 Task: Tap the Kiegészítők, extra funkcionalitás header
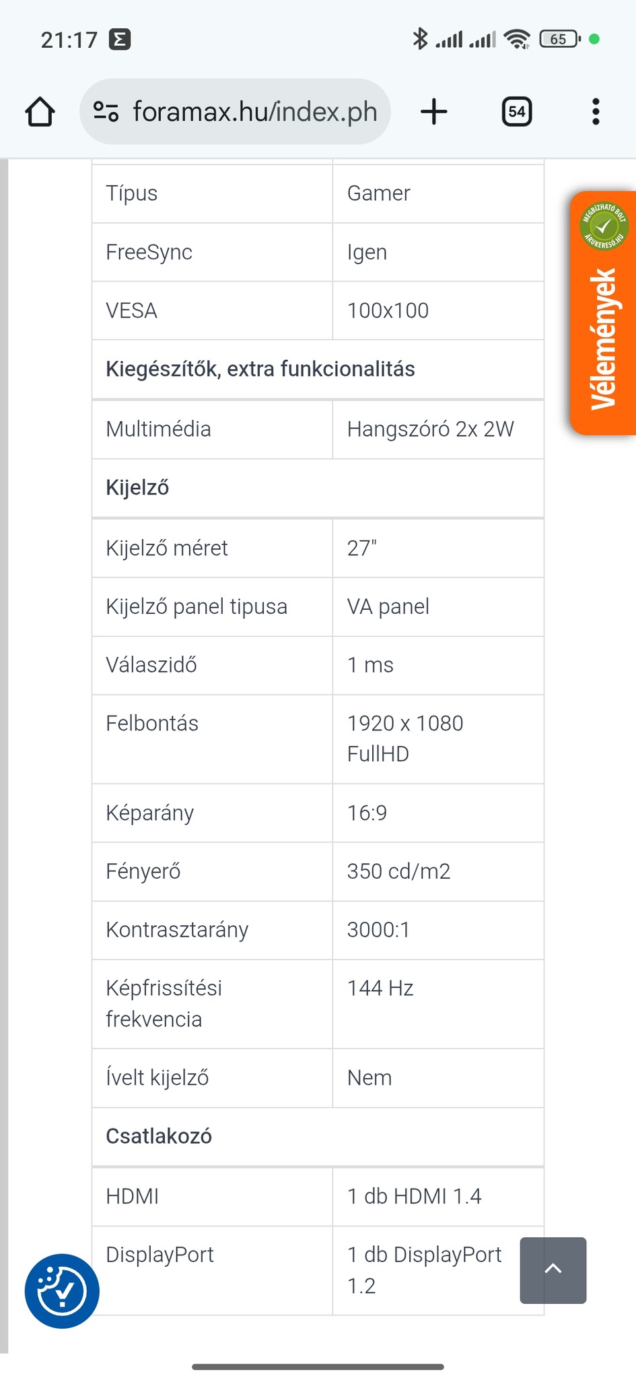(x=260, y=369)
